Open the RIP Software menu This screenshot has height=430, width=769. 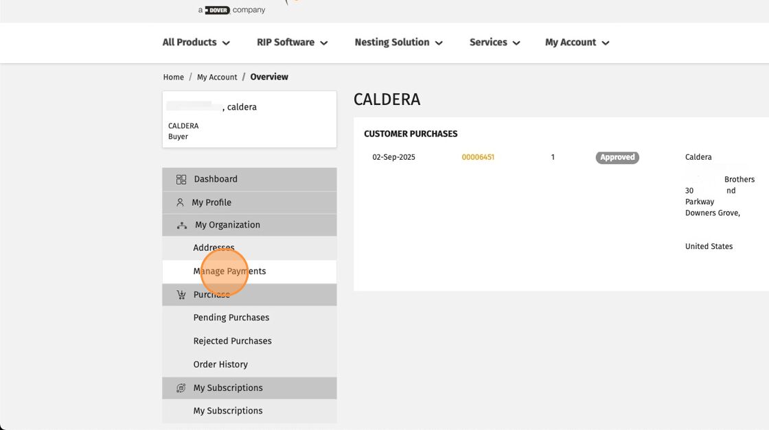(x=292, y=43)
